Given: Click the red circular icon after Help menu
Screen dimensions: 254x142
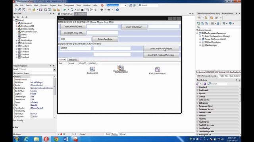Looking at the screenshot, I should click(102, 5).
